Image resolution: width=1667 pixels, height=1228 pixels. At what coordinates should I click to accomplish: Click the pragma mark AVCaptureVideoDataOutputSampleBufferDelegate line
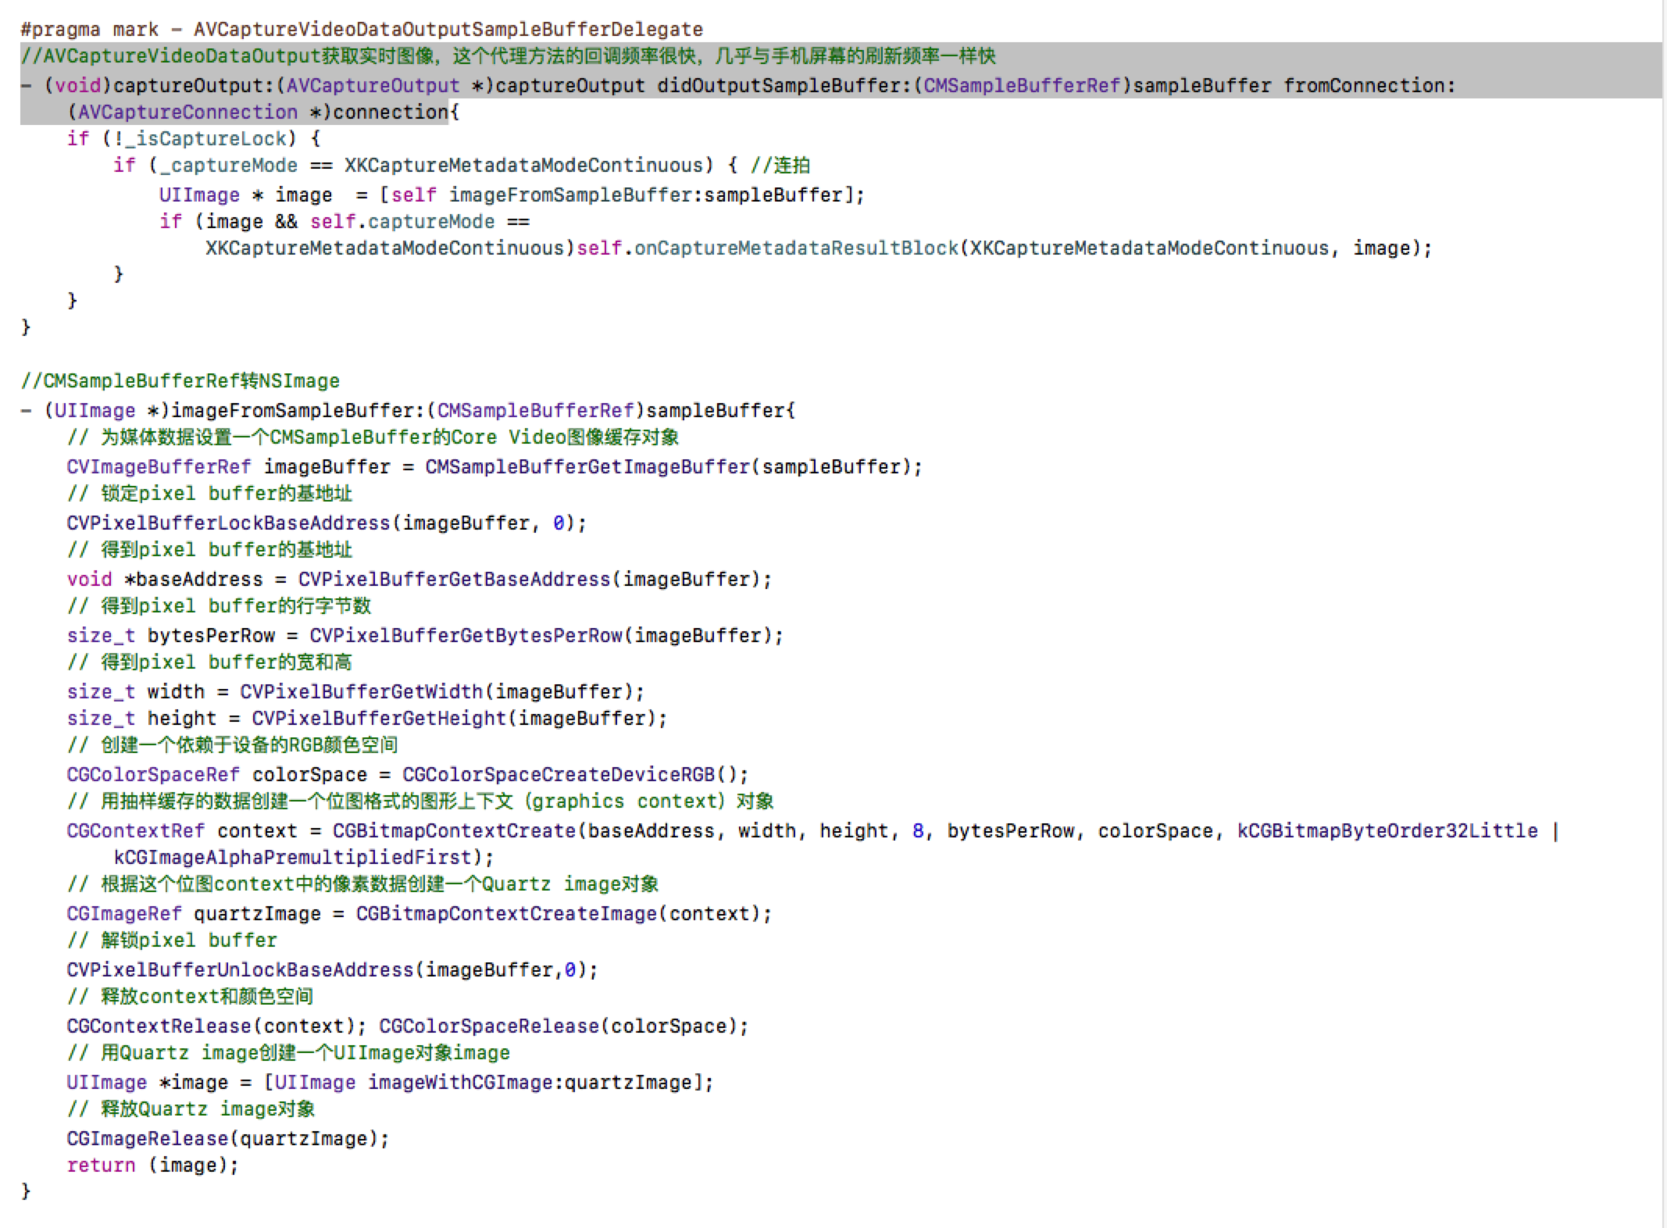point(361,30)
